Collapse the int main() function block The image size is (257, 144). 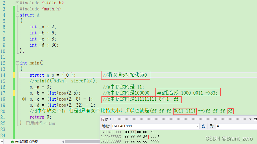point(17,63)
